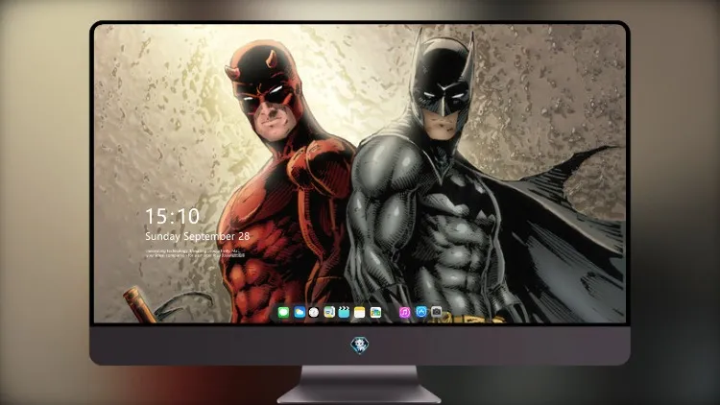Open the colorful photos gallery icon in dock
The height and width of the screenshot is (405, 720).
(375, 313)
